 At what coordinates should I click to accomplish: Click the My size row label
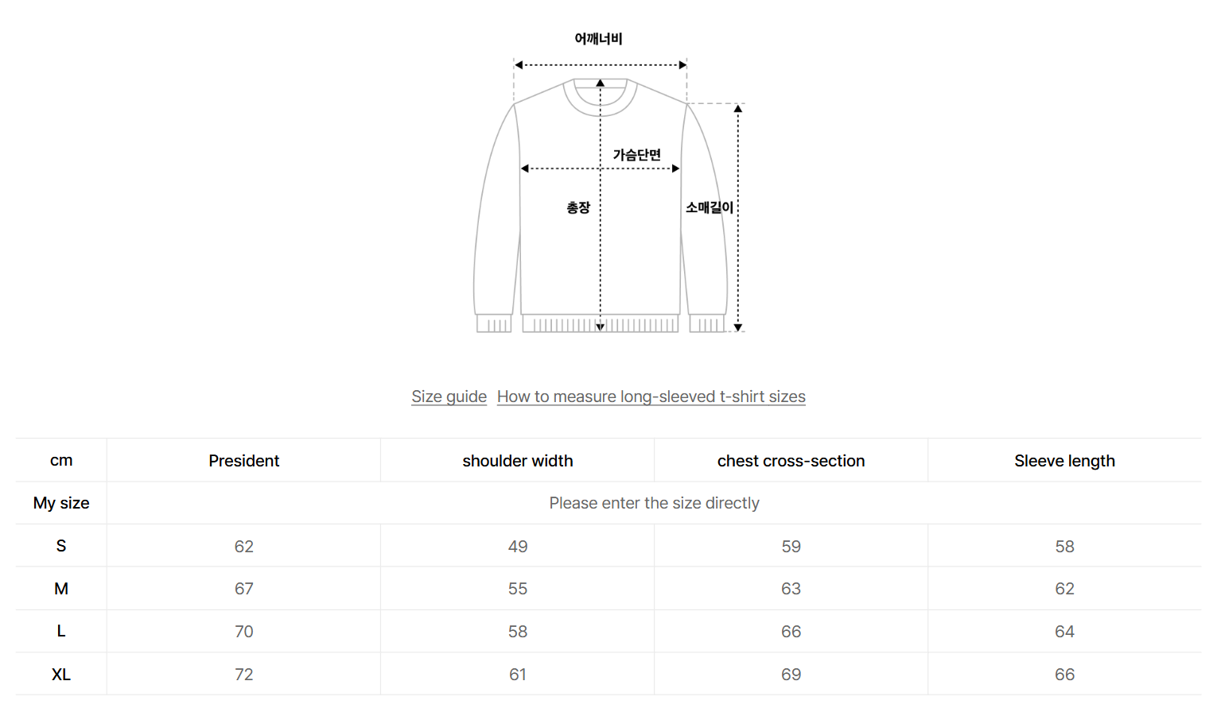61,503
